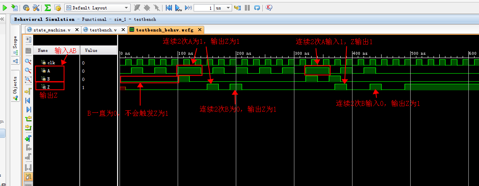Click the green sigma icon in toolbar
The height and width of the screenshot is (186, 479).
pos(47,8)
